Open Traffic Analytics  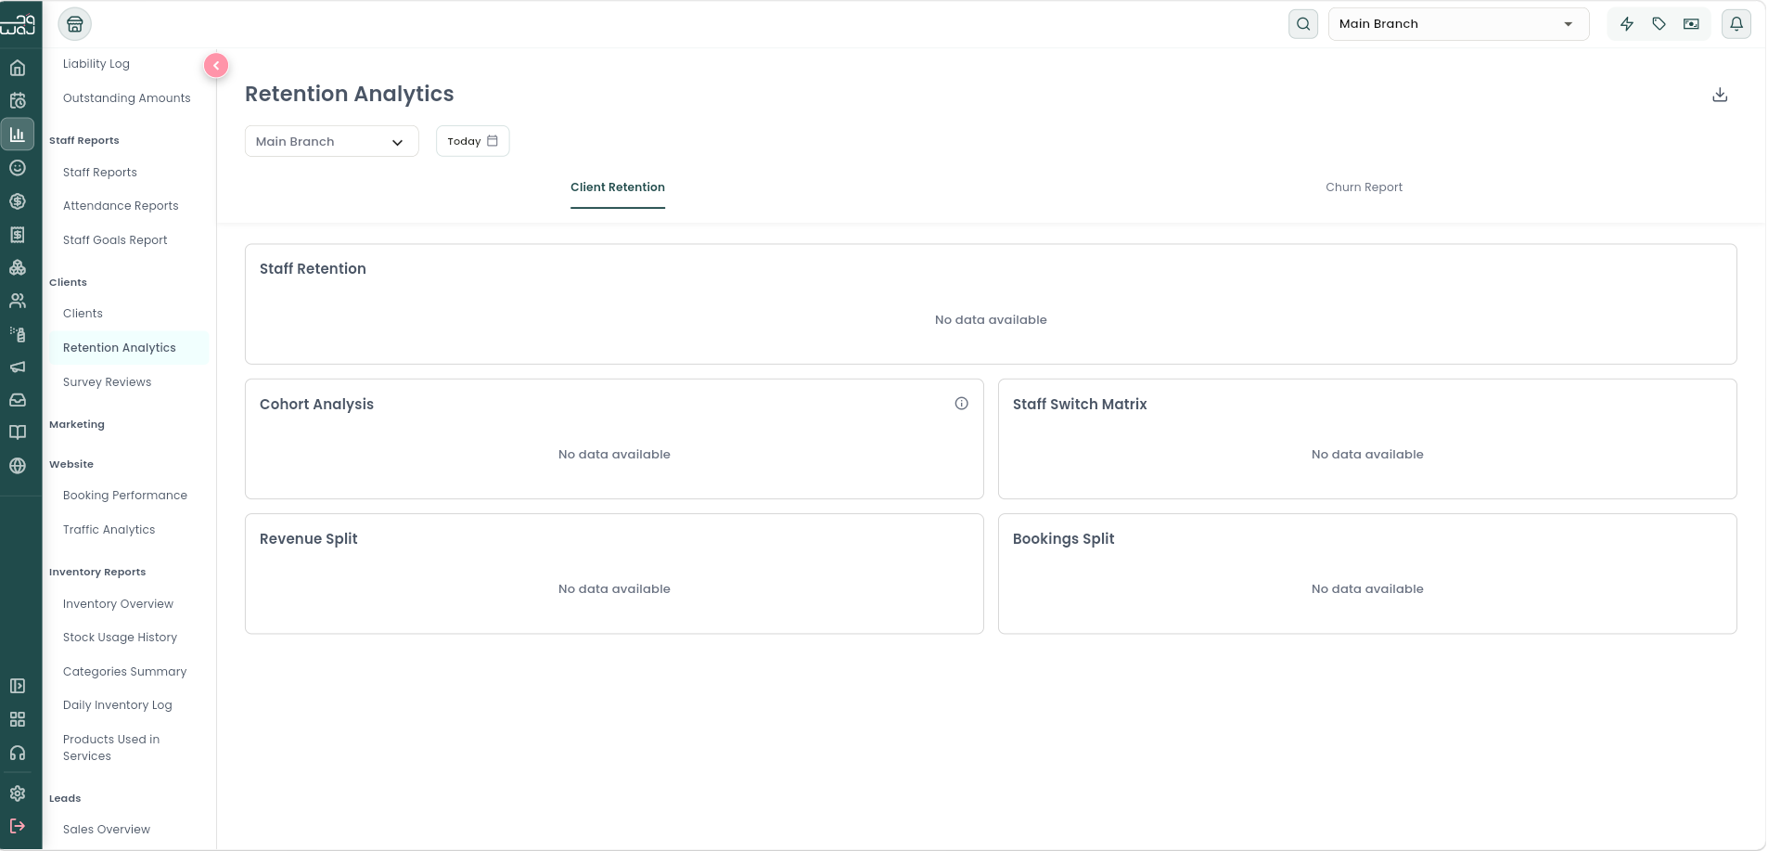[x=109, y=530]
